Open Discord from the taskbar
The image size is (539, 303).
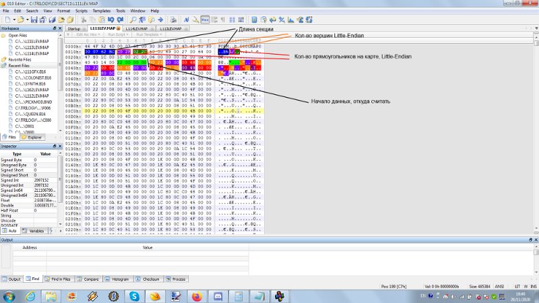(x=218, y=296)
